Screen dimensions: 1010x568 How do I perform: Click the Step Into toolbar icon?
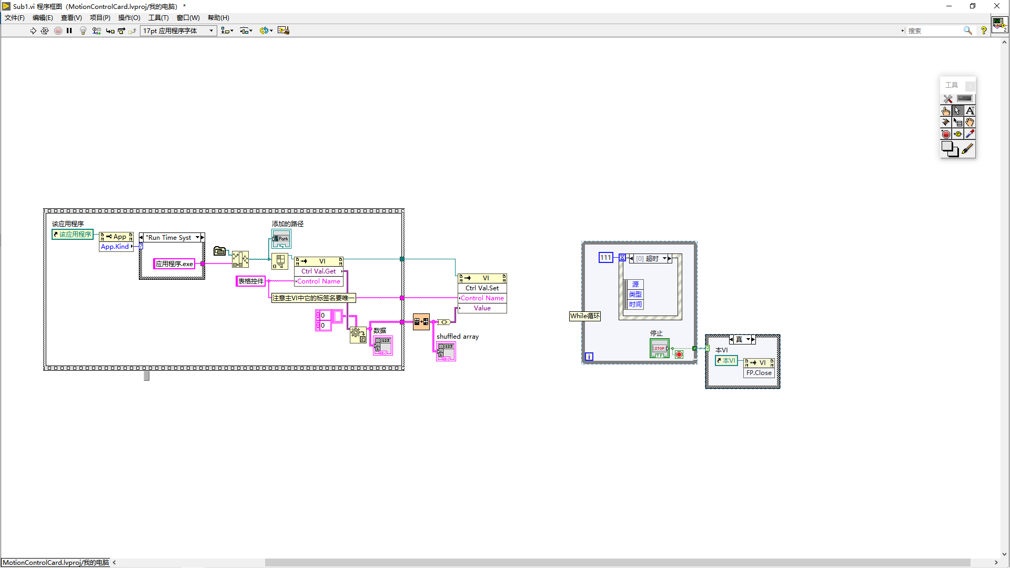(110, 31)
